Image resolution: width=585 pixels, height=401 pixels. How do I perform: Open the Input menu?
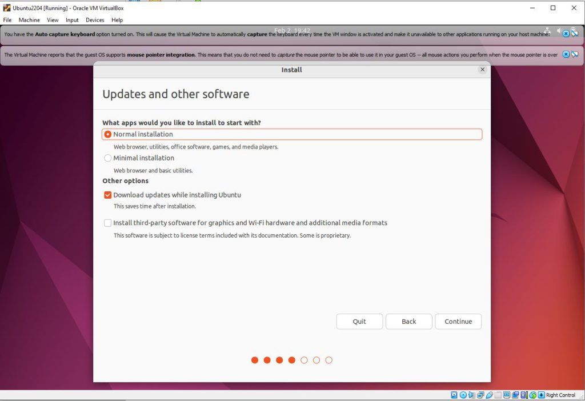coord(72,20)
